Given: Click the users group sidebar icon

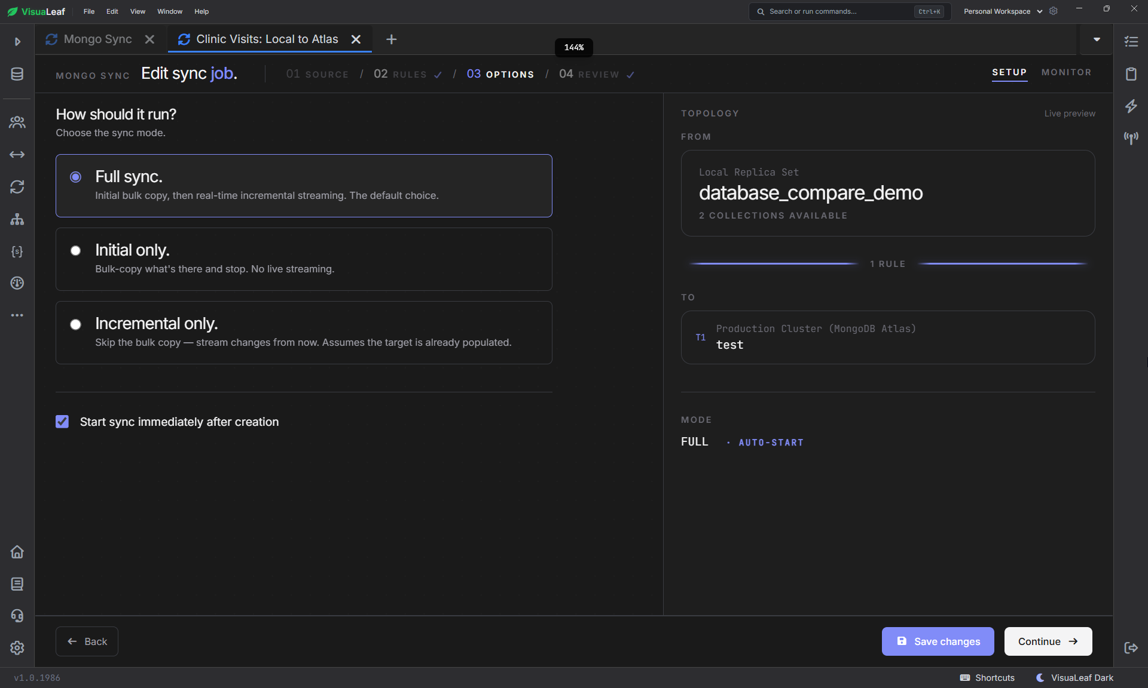Looking at the screenshot, I should pos(17,122).
